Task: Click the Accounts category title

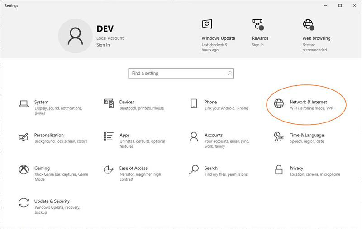Action: [214, 135]
